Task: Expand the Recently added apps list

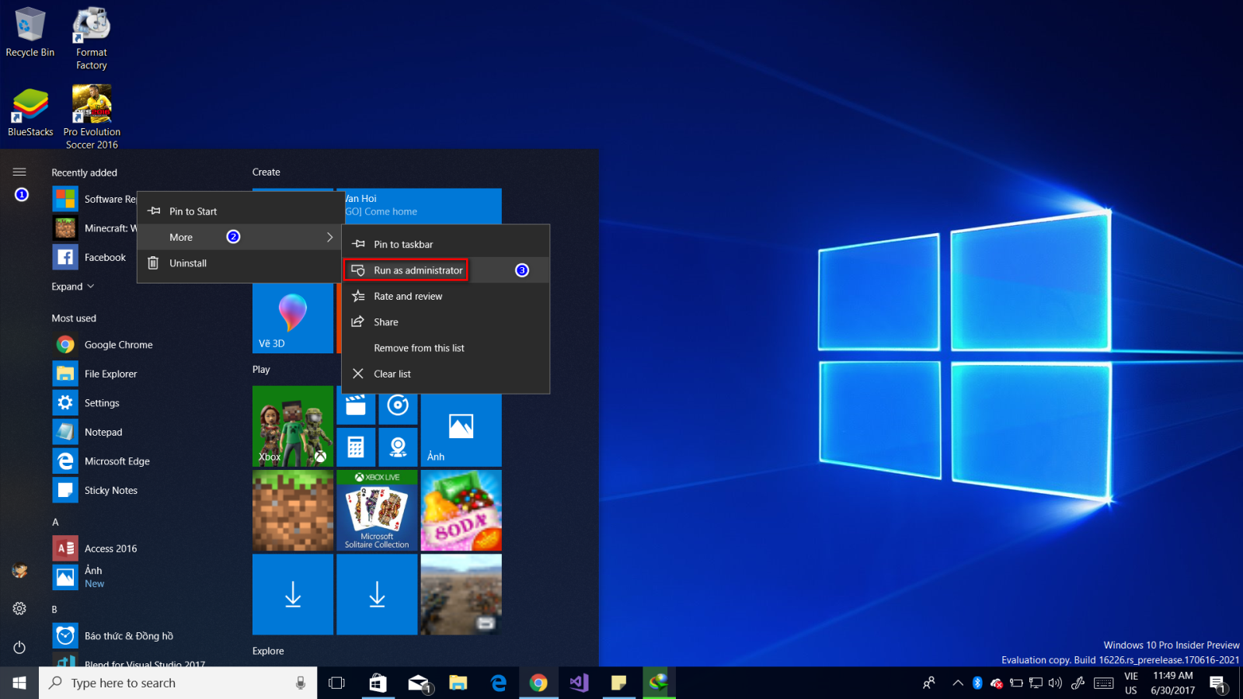Action: pos(72,286)
